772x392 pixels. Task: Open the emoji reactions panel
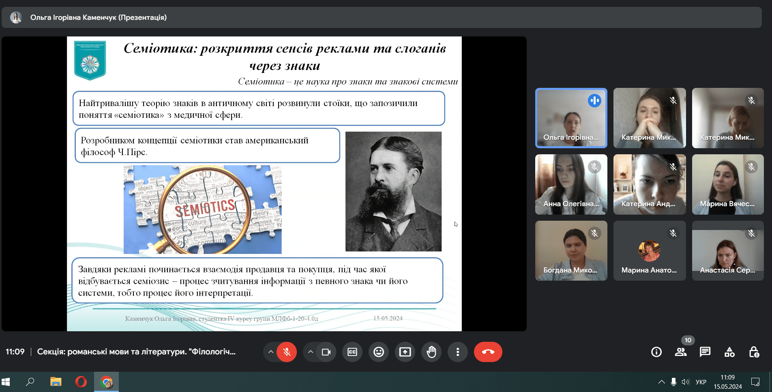(379, 352)
